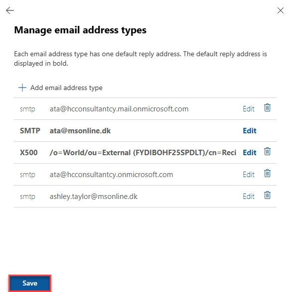Screen dimensions: 289x292
Task: Delete ata@hcconsultantcy.mail.onmicrosoft.com address
Action: coord(267,107)
